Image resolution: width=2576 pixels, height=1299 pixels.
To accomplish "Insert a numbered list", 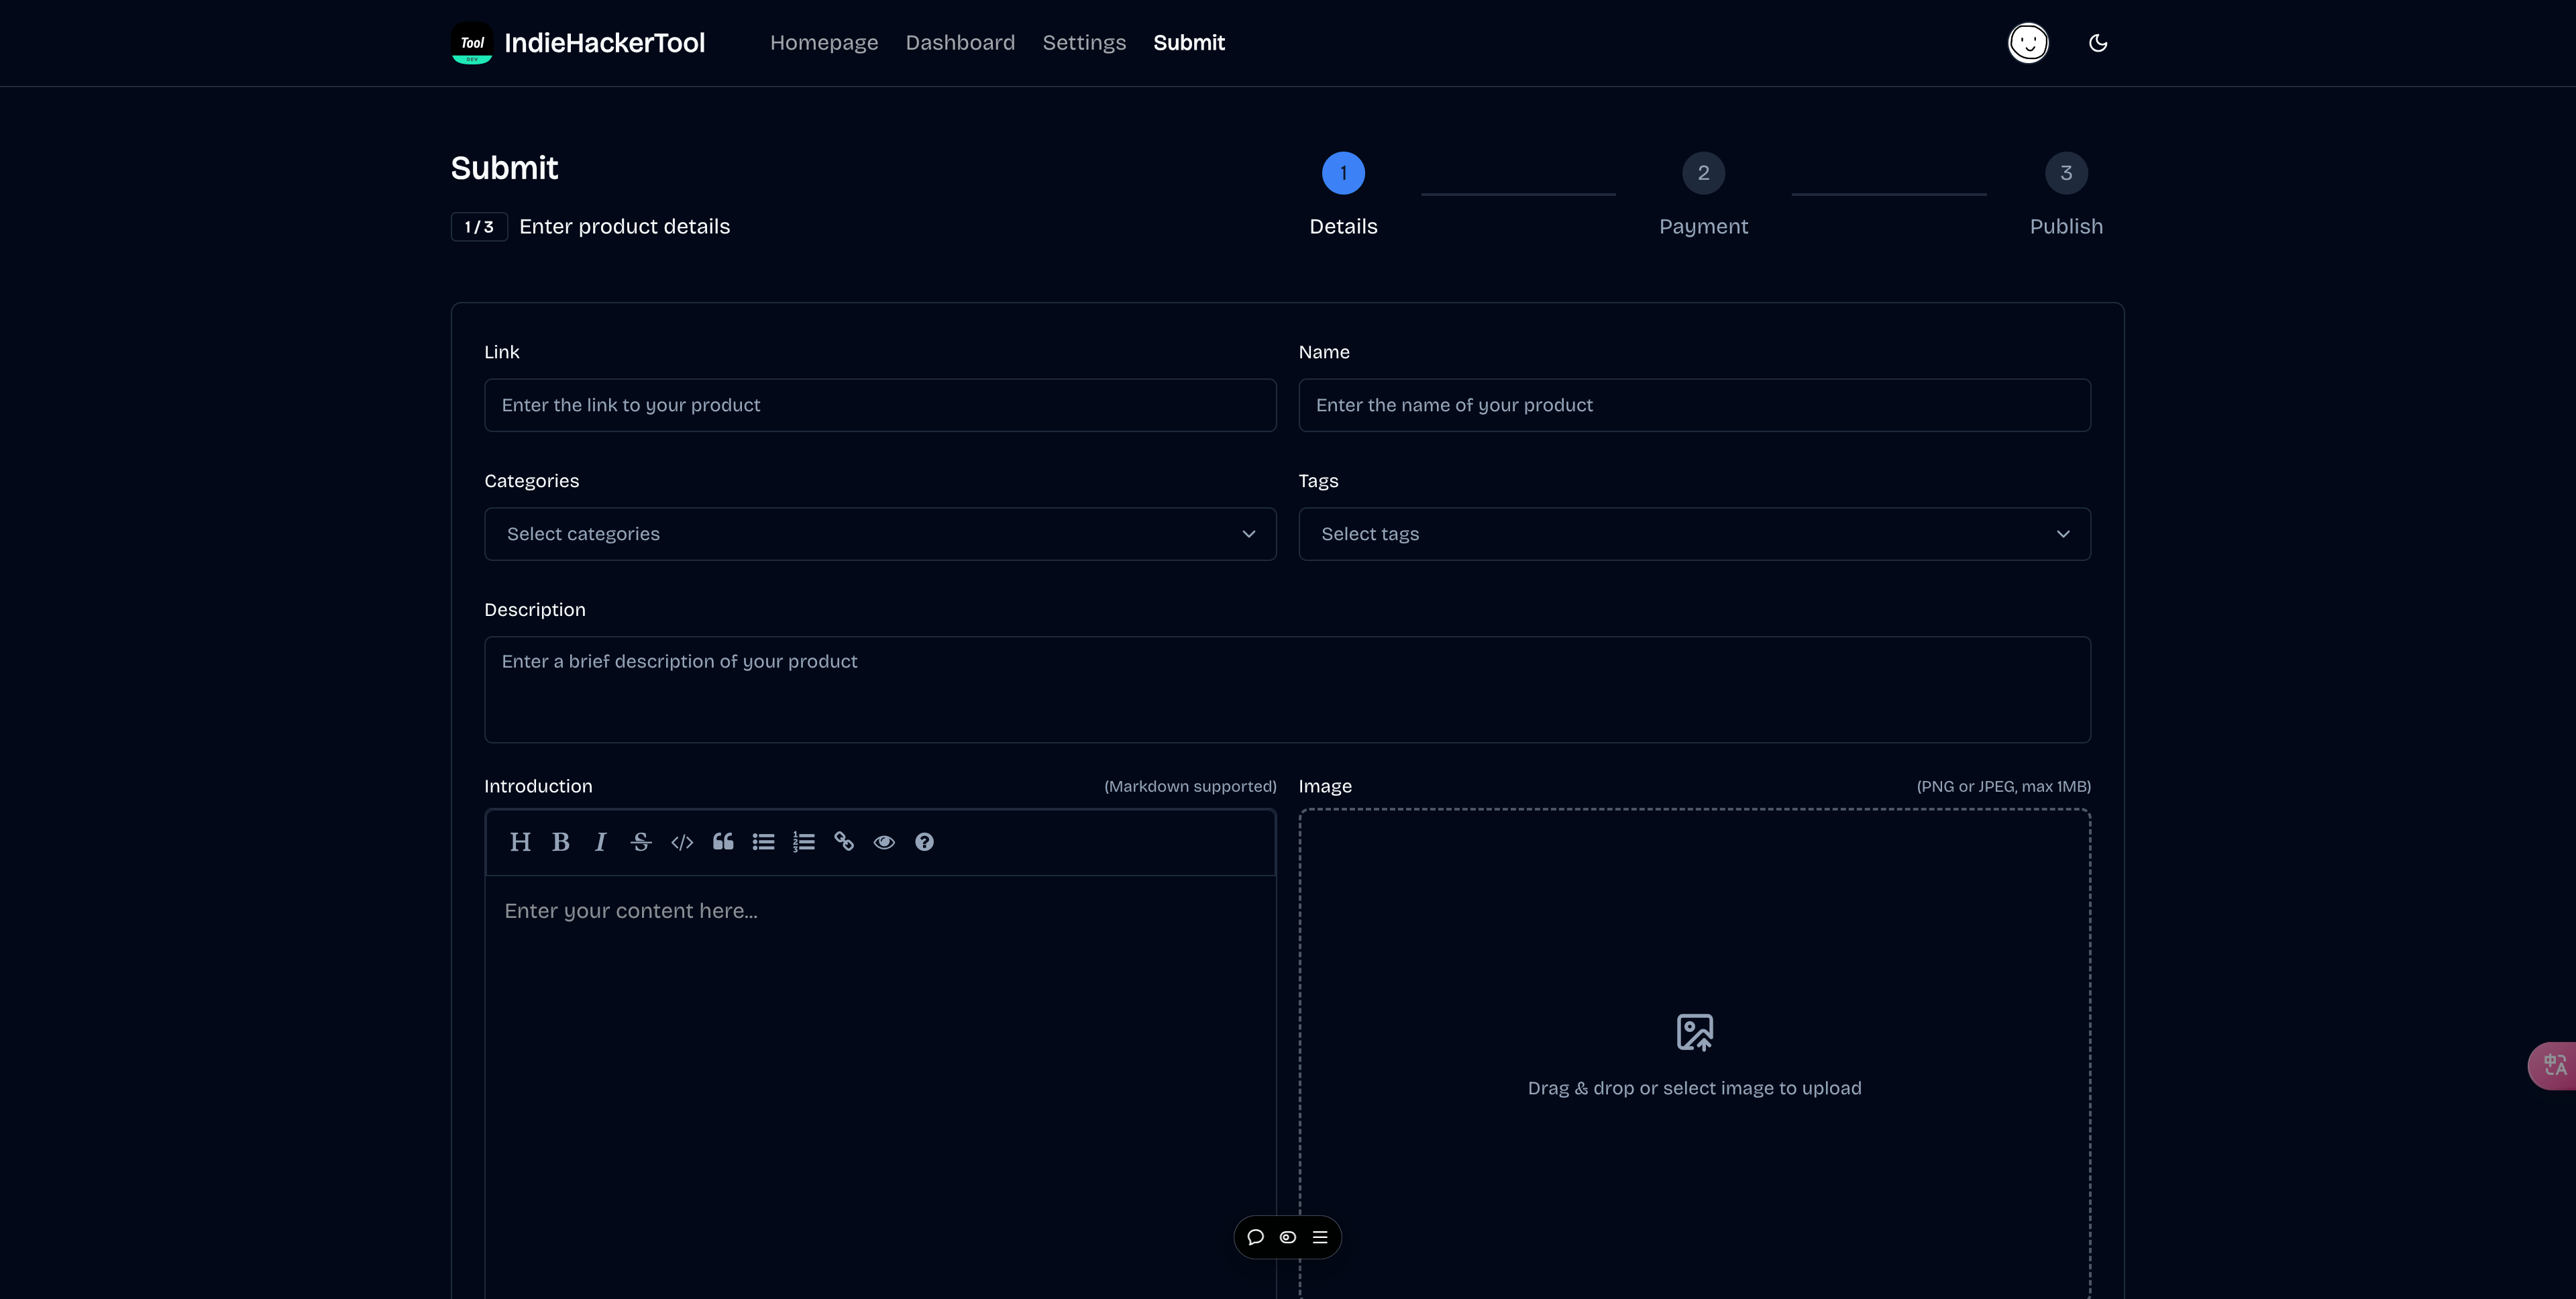I will coord(804,842).
